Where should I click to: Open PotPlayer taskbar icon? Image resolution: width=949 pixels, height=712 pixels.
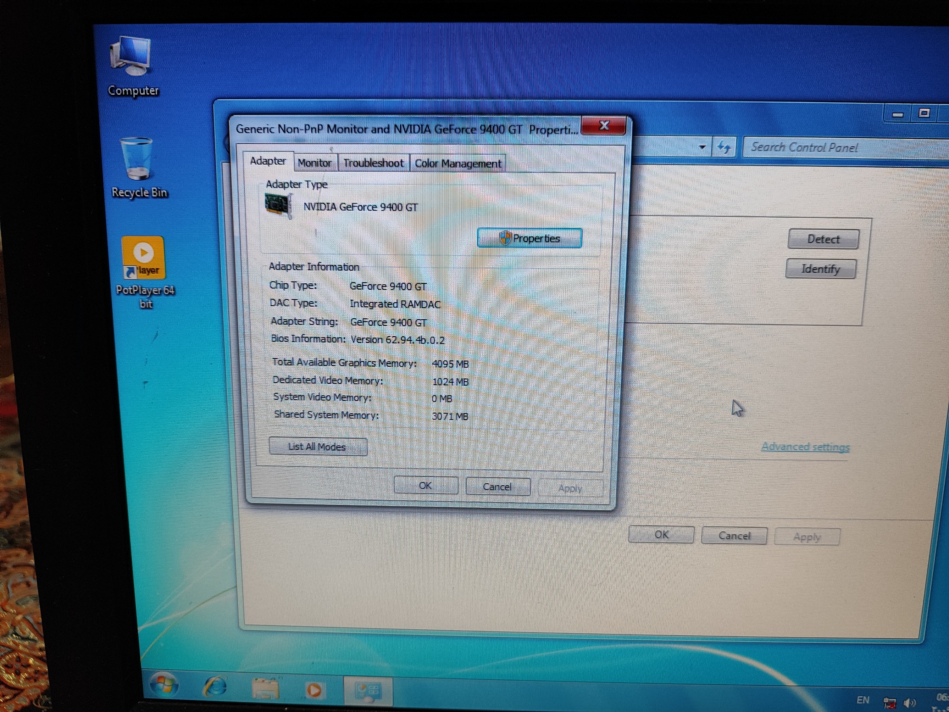click(x=314, y=690)
